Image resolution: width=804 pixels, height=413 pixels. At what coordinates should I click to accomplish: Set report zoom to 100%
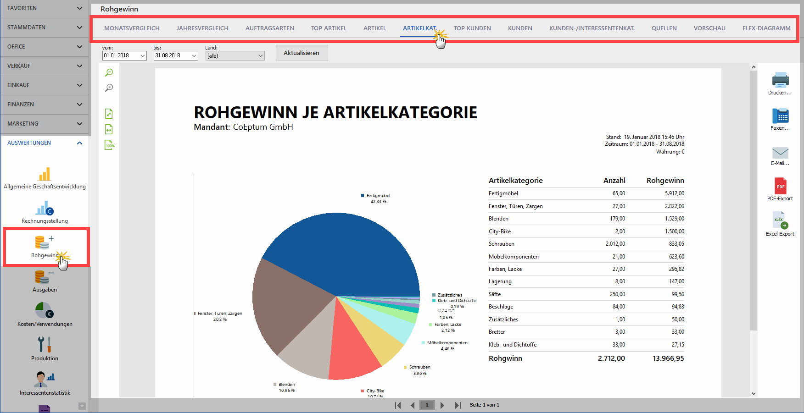[x=109, y=145]
